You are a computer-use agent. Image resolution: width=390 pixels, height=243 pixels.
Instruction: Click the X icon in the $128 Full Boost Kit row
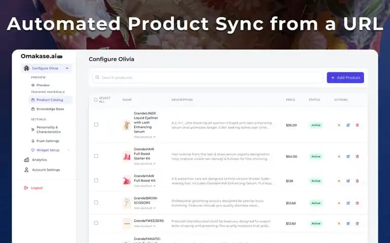(339, 181)
